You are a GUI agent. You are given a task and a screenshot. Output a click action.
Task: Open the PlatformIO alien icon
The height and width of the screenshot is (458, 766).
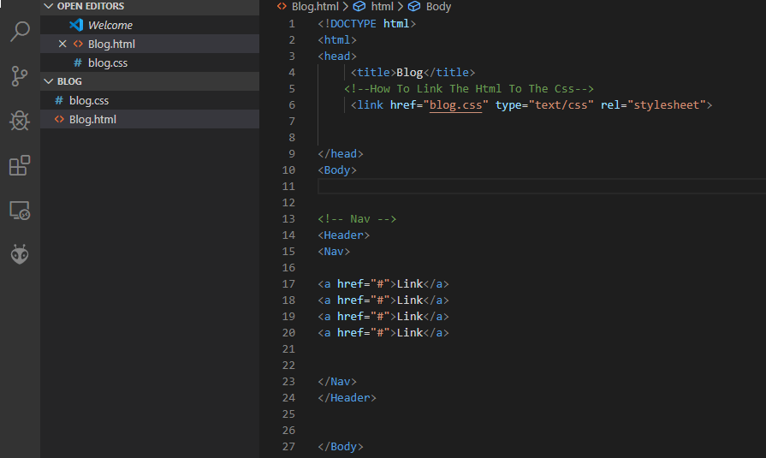[x=20, y=254]
